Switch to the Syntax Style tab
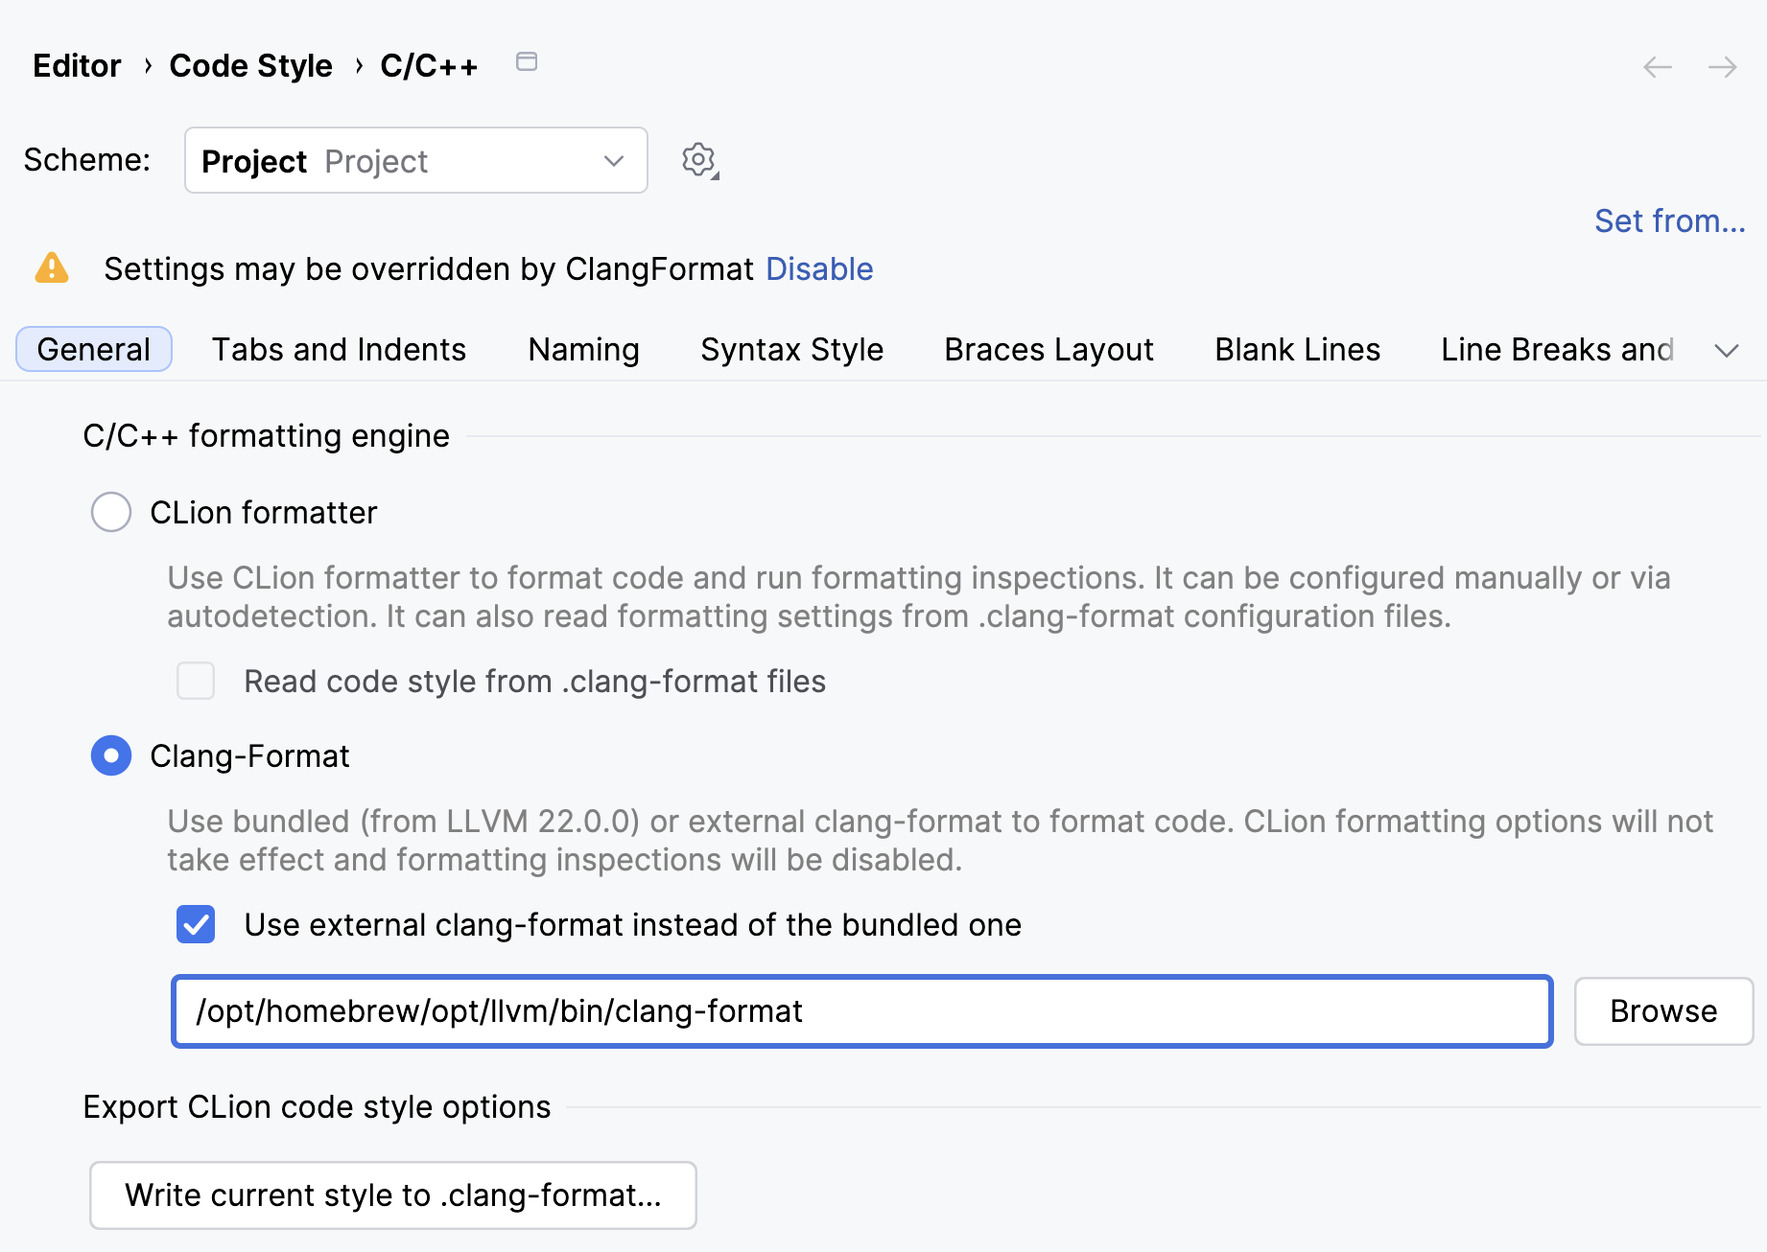 [791, 349]
